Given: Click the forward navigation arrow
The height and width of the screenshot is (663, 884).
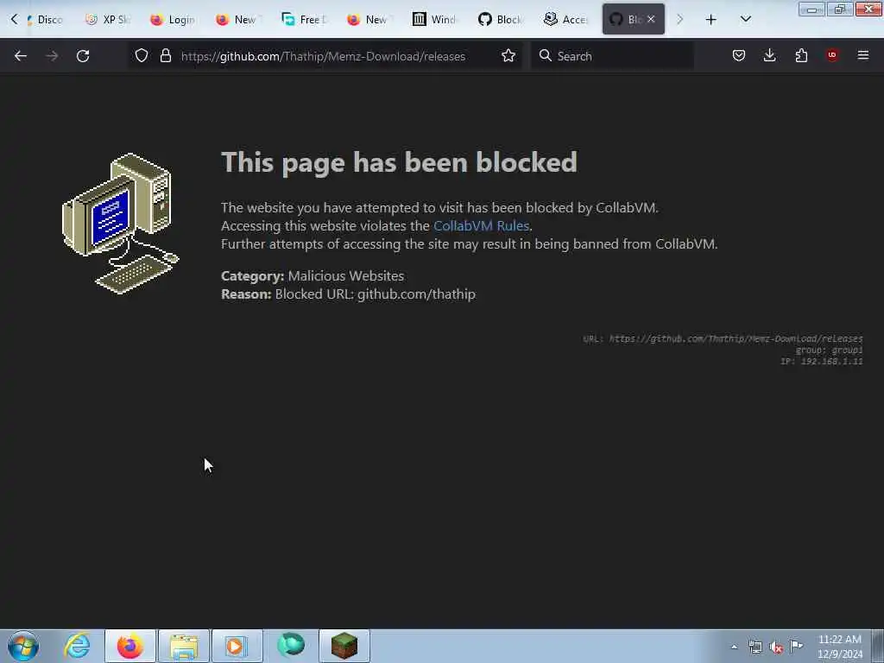Looking at the screenshot, I should click(x=52, y=56).
